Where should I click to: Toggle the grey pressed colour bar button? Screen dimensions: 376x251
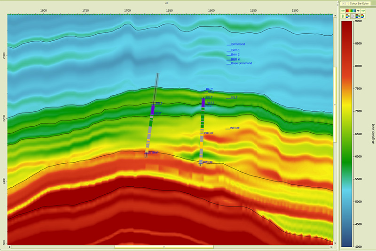click(353, 16)
